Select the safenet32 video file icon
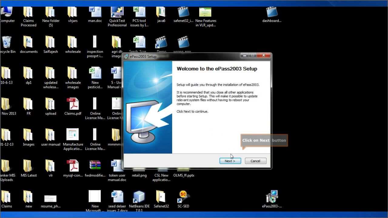The image size is (388, 218). [x=183, y=12]
